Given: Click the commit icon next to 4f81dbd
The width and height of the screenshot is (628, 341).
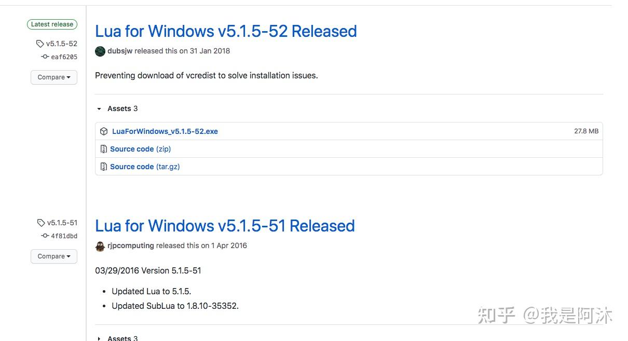Looking at the screenshot, I should [x=45, y=236].
